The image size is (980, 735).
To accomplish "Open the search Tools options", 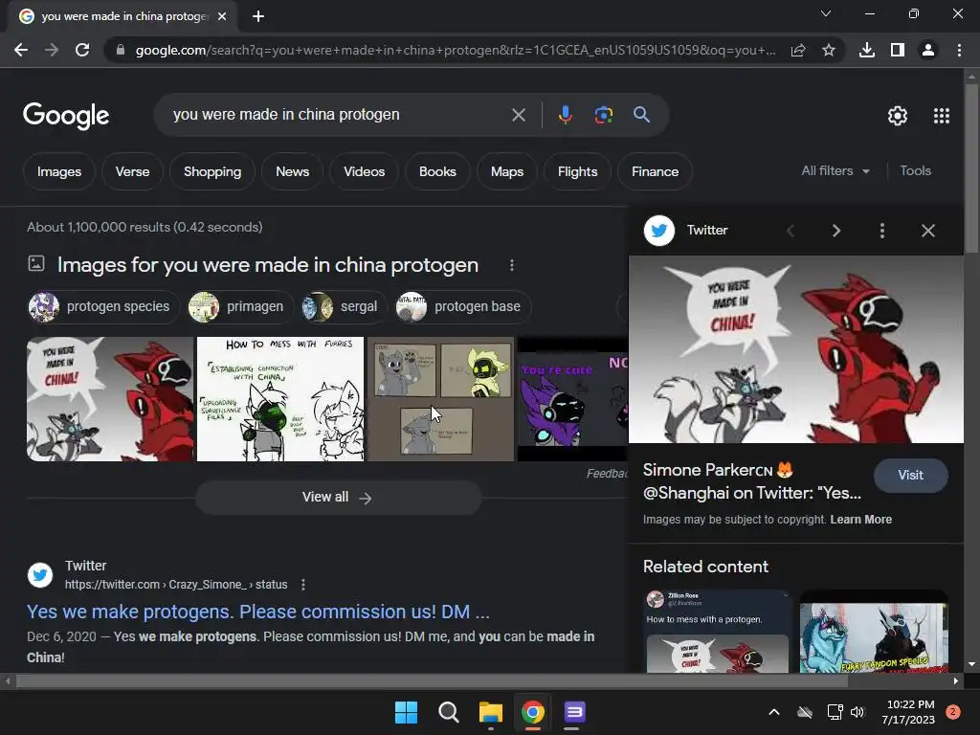I will [916, 170].
